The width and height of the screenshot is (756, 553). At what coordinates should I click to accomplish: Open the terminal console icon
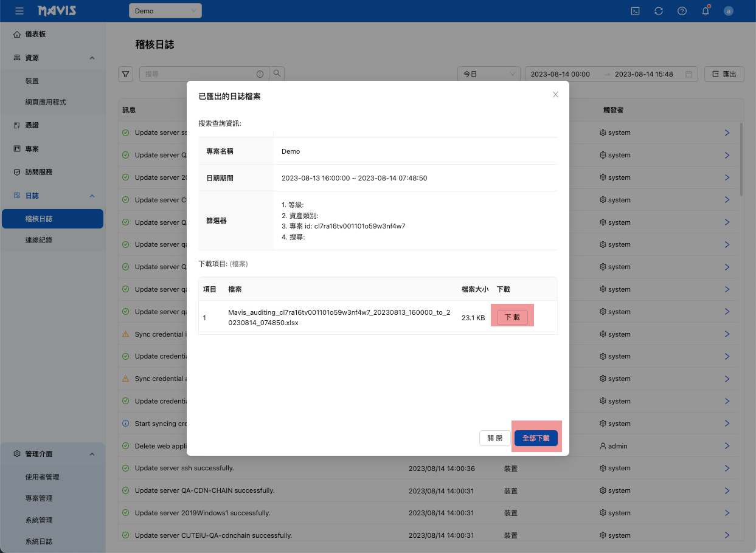(635, 11)
